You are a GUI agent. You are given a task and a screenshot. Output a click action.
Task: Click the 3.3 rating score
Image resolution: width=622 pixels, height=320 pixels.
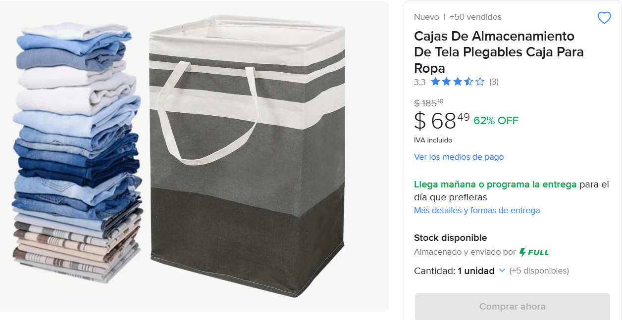point(419,82)
